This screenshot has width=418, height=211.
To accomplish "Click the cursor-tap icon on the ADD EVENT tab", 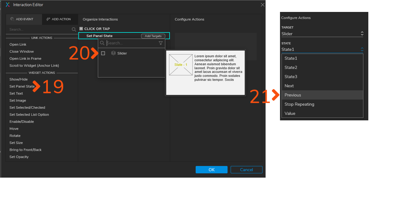I will (12, 19).
